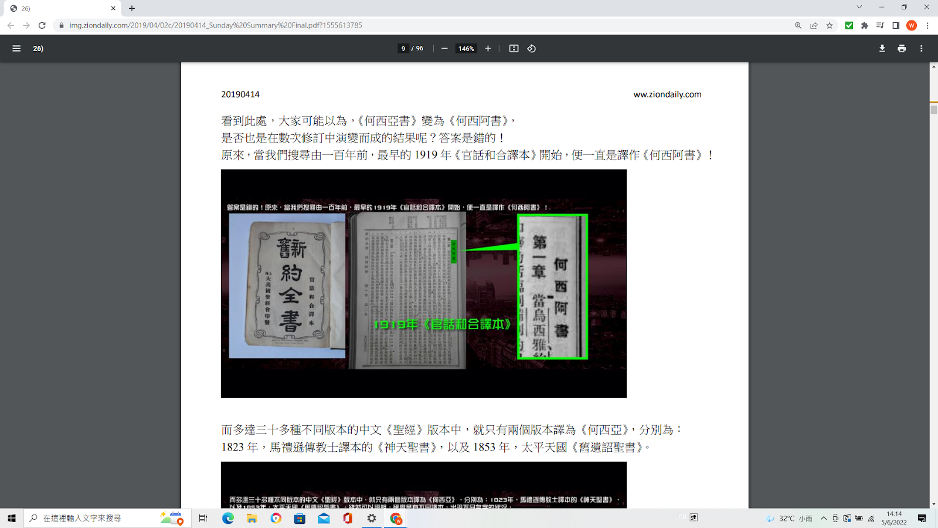Download the PDF file

pyautogui.click(x=882, y=49)
